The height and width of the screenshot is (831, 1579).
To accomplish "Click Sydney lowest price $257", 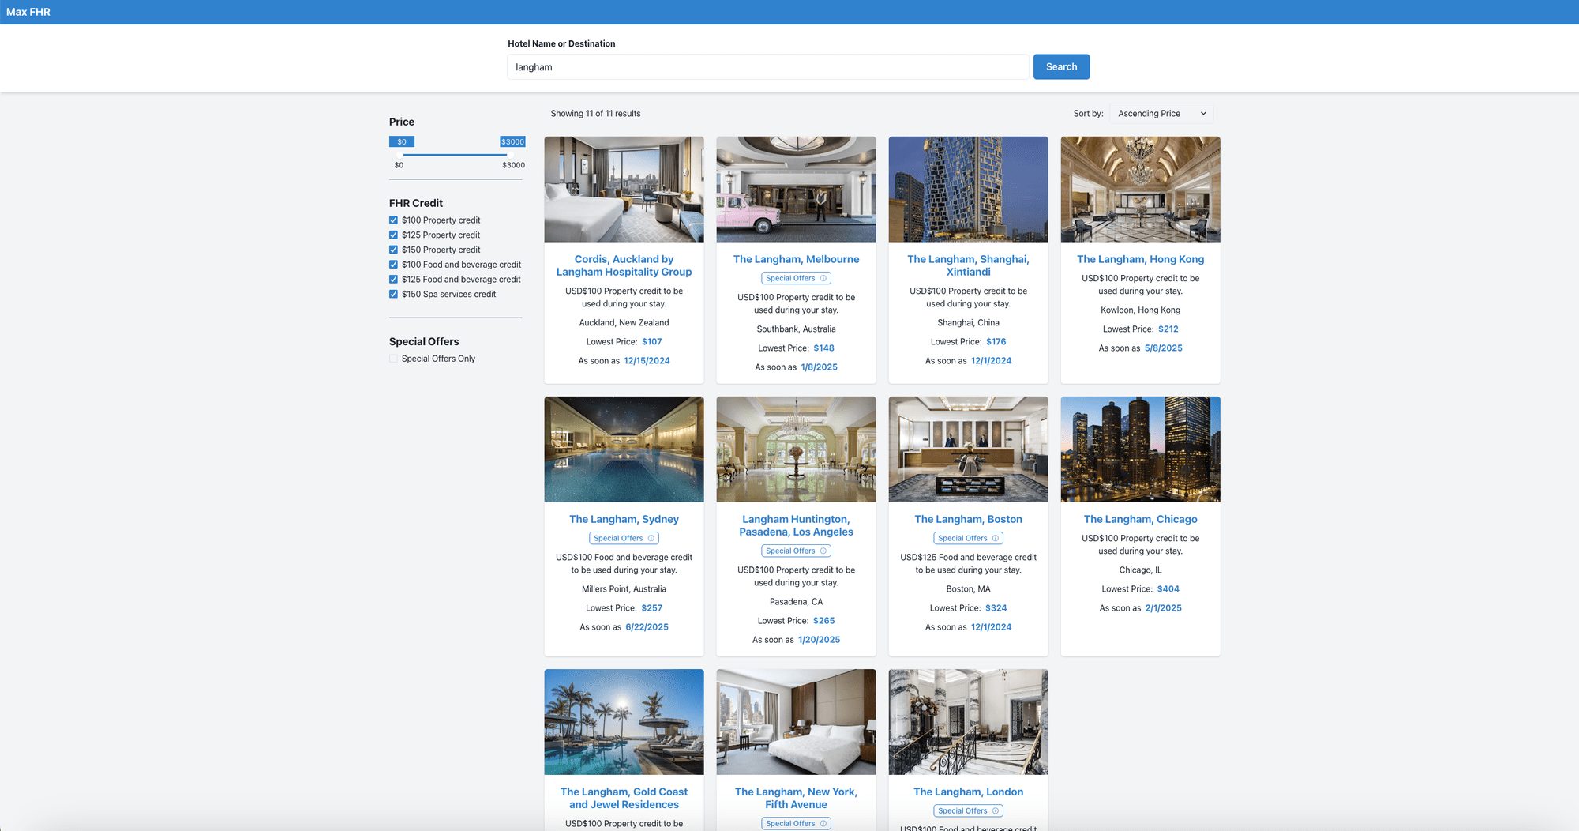I will click(651, 608).
